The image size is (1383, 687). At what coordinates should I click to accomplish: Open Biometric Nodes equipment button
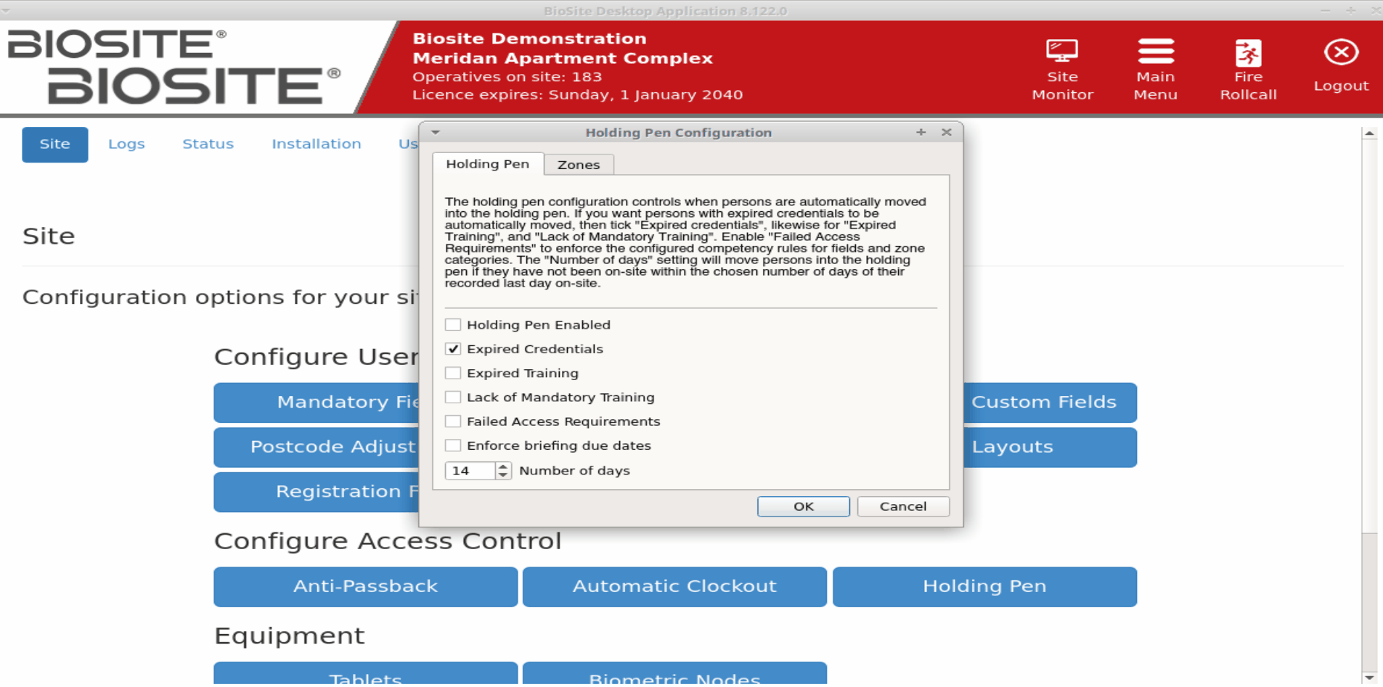coord(674,674)
